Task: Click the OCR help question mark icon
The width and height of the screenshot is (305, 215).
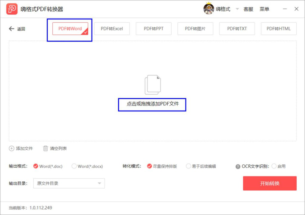Action: 238,167
